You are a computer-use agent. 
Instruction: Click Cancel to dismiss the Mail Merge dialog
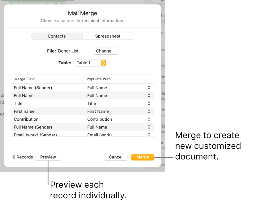[116, 157]
